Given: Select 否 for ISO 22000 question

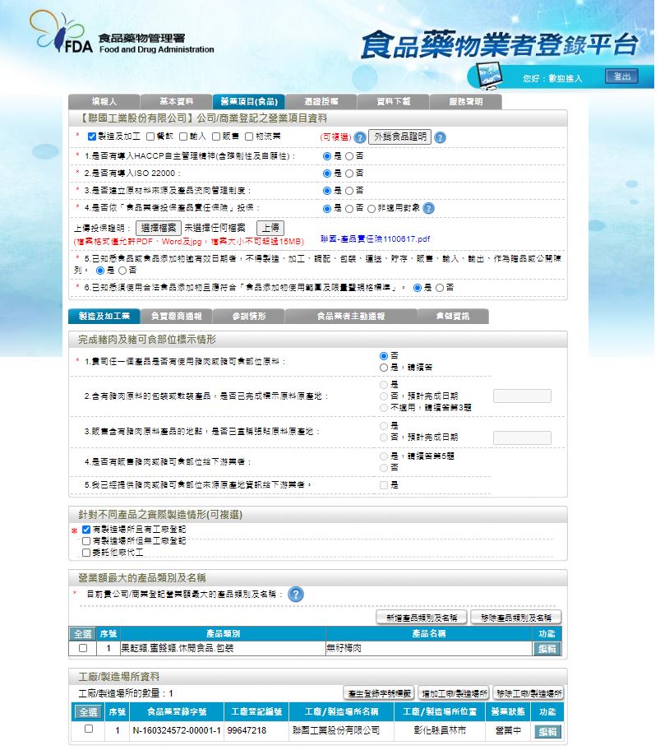Looking at the screenshot, I should click(349, 173).
